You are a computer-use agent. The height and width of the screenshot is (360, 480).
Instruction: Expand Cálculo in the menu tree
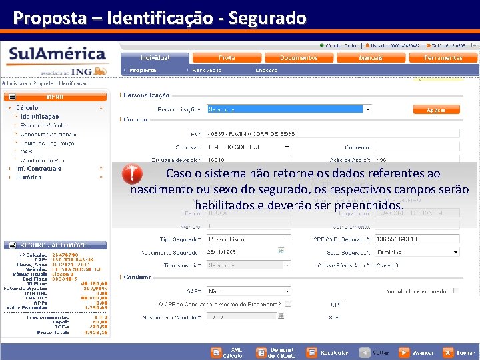(x=27, y=108)
